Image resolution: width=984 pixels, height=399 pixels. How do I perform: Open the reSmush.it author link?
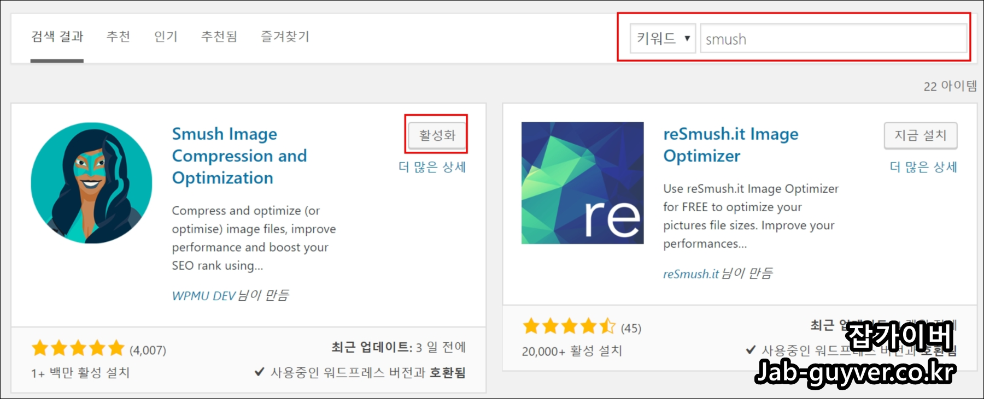690,274
